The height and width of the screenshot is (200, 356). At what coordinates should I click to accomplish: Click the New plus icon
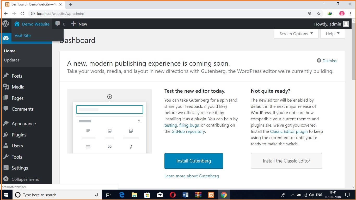pyautogui.click(x=73, y=24)
